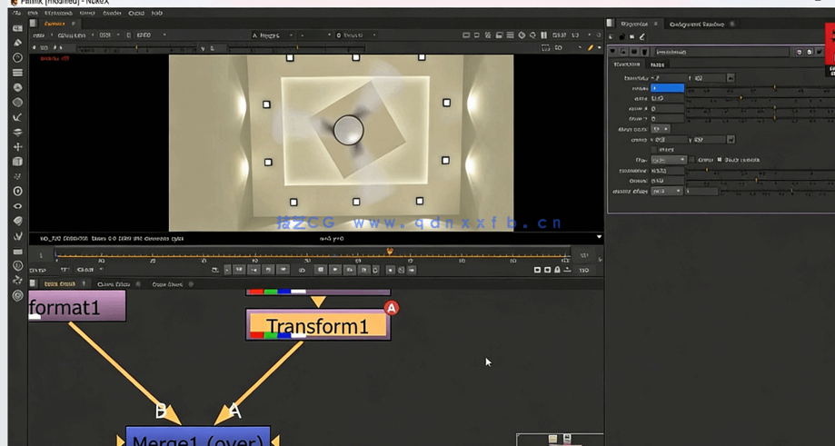The height and width of the screenshot is (446, 835).
Task: Open the Transform nodes toolbar menu
Action: point(17,147)
